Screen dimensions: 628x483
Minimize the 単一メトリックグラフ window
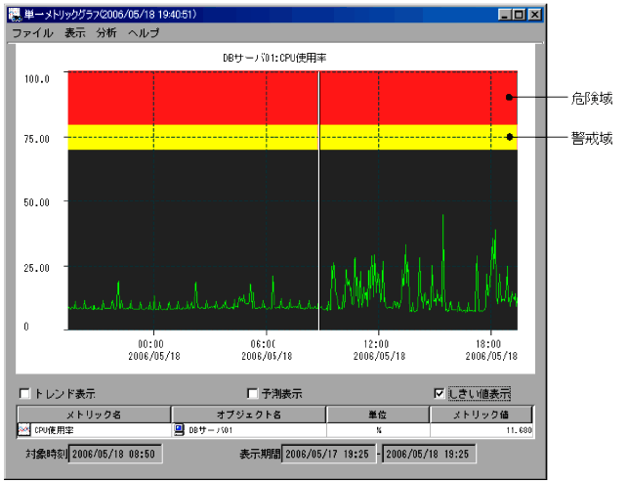pos(504,15)
